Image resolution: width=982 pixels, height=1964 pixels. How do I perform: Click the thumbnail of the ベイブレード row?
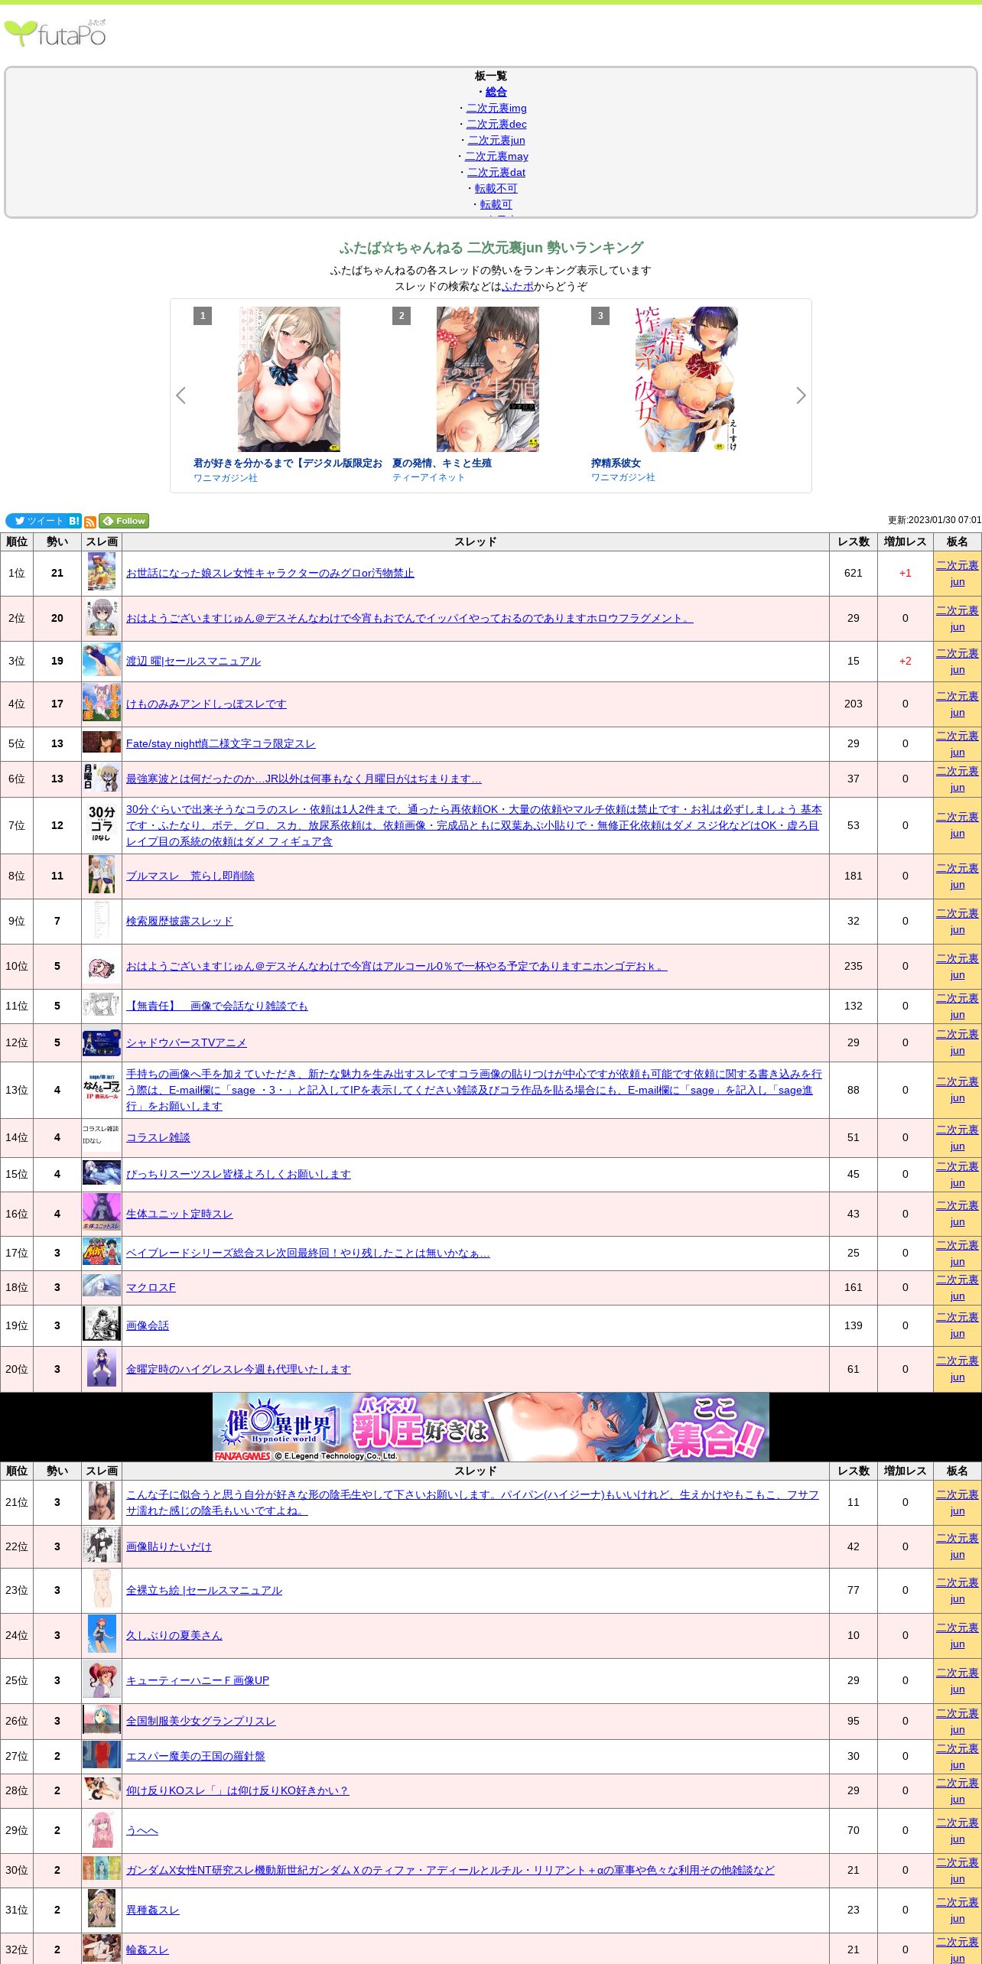pyautogui.click(x=102, y=1252)
